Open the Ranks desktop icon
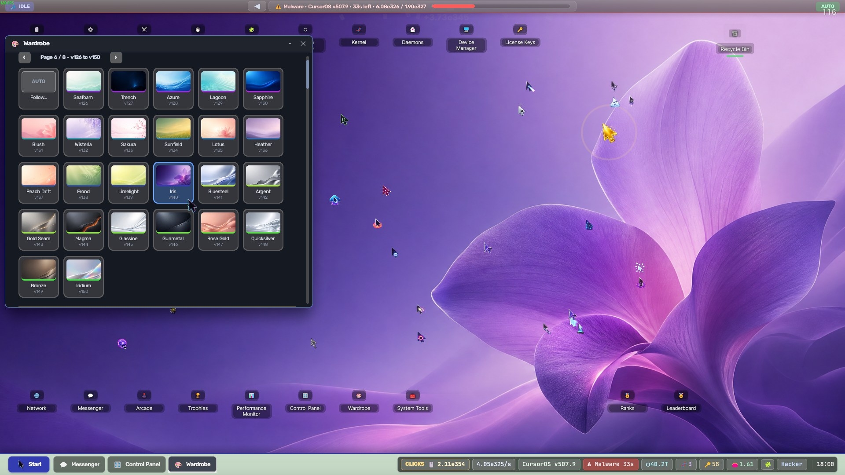 (x=627, y=401)
